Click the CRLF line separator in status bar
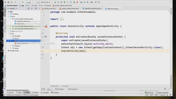 pyautogui.click(x=151, y=95)
